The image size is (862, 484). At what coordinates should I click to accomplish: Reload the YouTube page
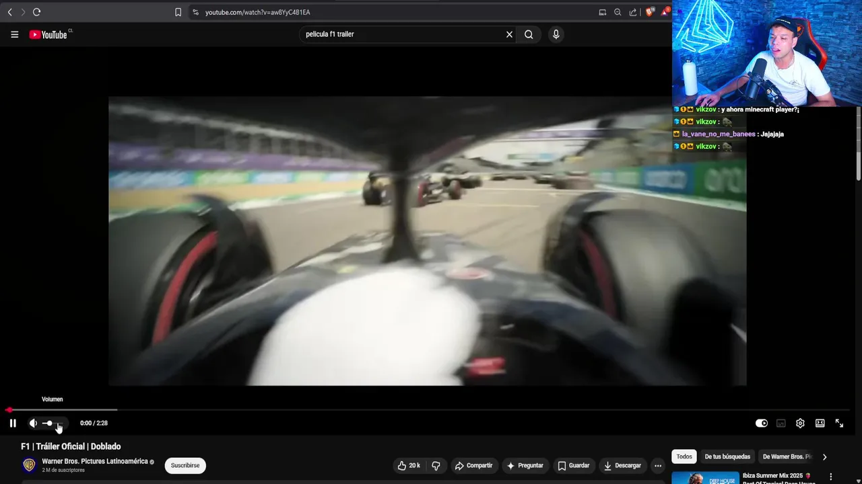tap(37, 12)
